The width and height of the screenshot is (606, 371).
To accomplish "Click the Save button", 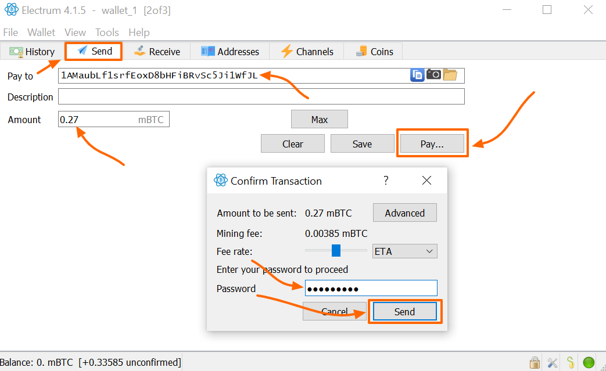I will (362, 144).
